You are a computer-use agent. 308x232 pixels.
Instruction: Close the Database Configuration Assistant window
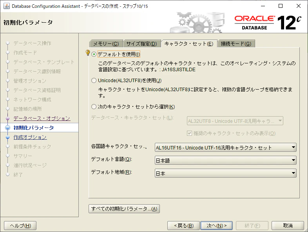[299, 6]
